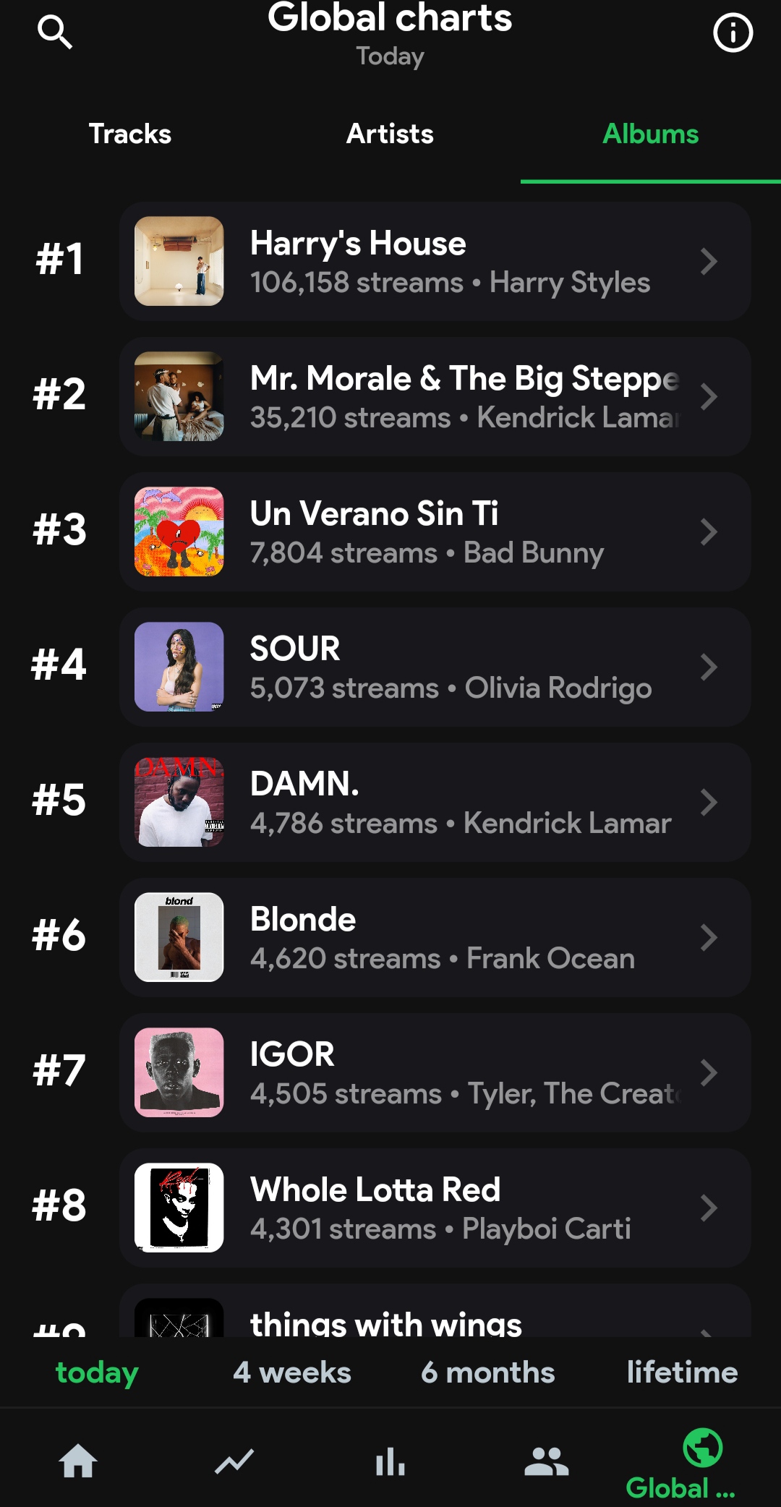Expand Harry's House chevron arrow
Screen dimensions: 781x1507
click(709, 261)
